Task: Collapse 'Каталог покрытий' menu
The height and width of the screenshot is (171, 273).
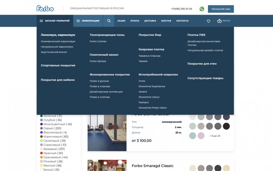Action: point(55,21)
